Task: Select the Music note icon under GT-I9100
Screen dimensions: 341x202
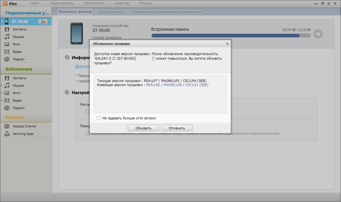Action: point(7,37)
